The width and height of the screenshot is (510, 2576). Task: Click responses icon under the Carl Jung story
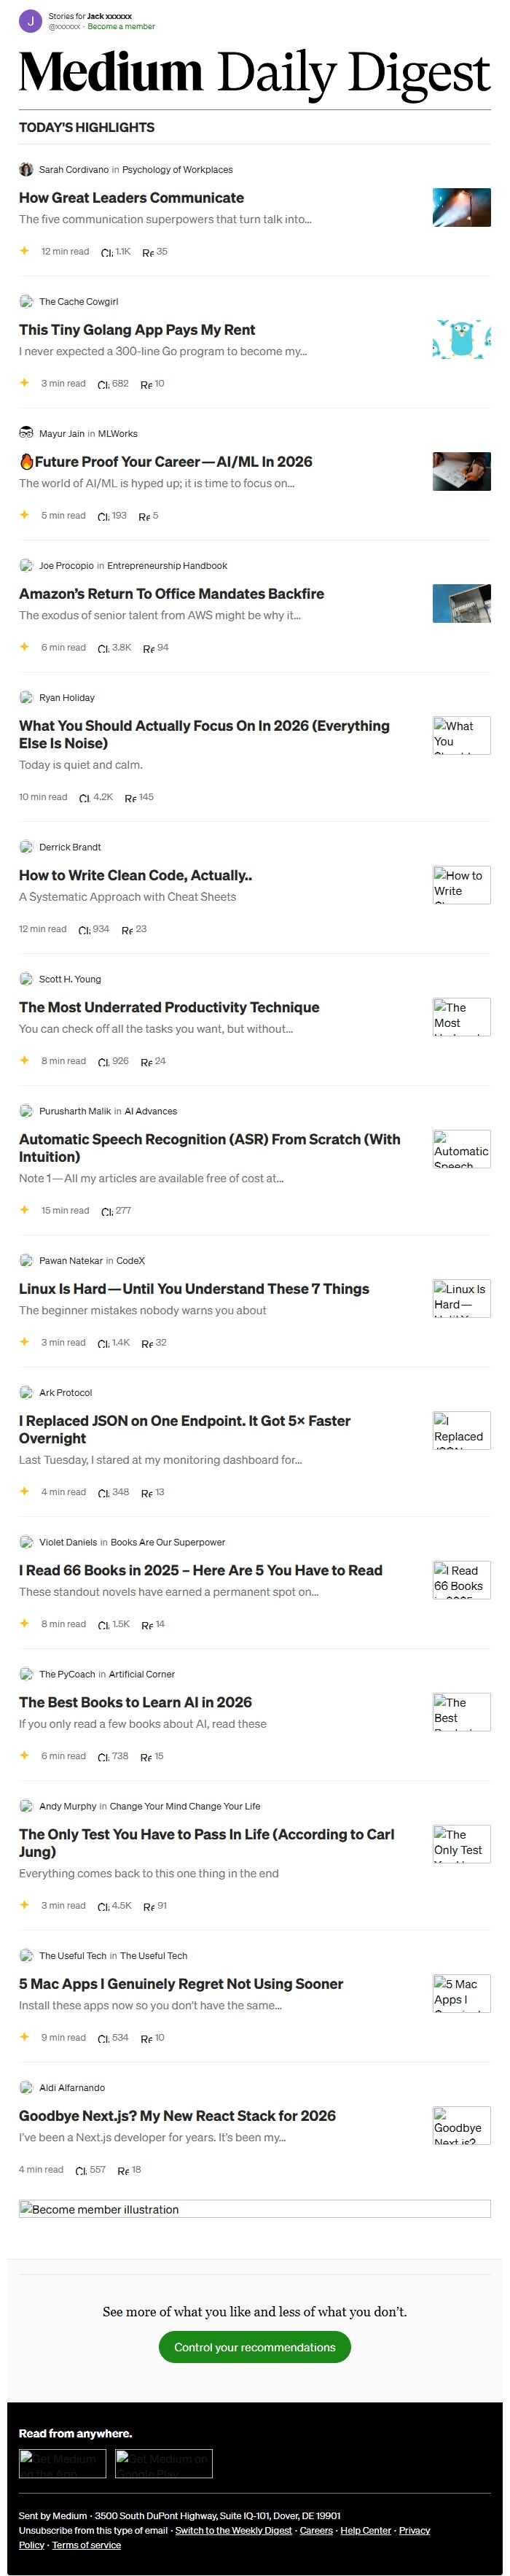point(149,1907)
